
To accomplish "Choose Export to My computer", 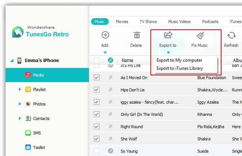I will [x=179, y=60].
